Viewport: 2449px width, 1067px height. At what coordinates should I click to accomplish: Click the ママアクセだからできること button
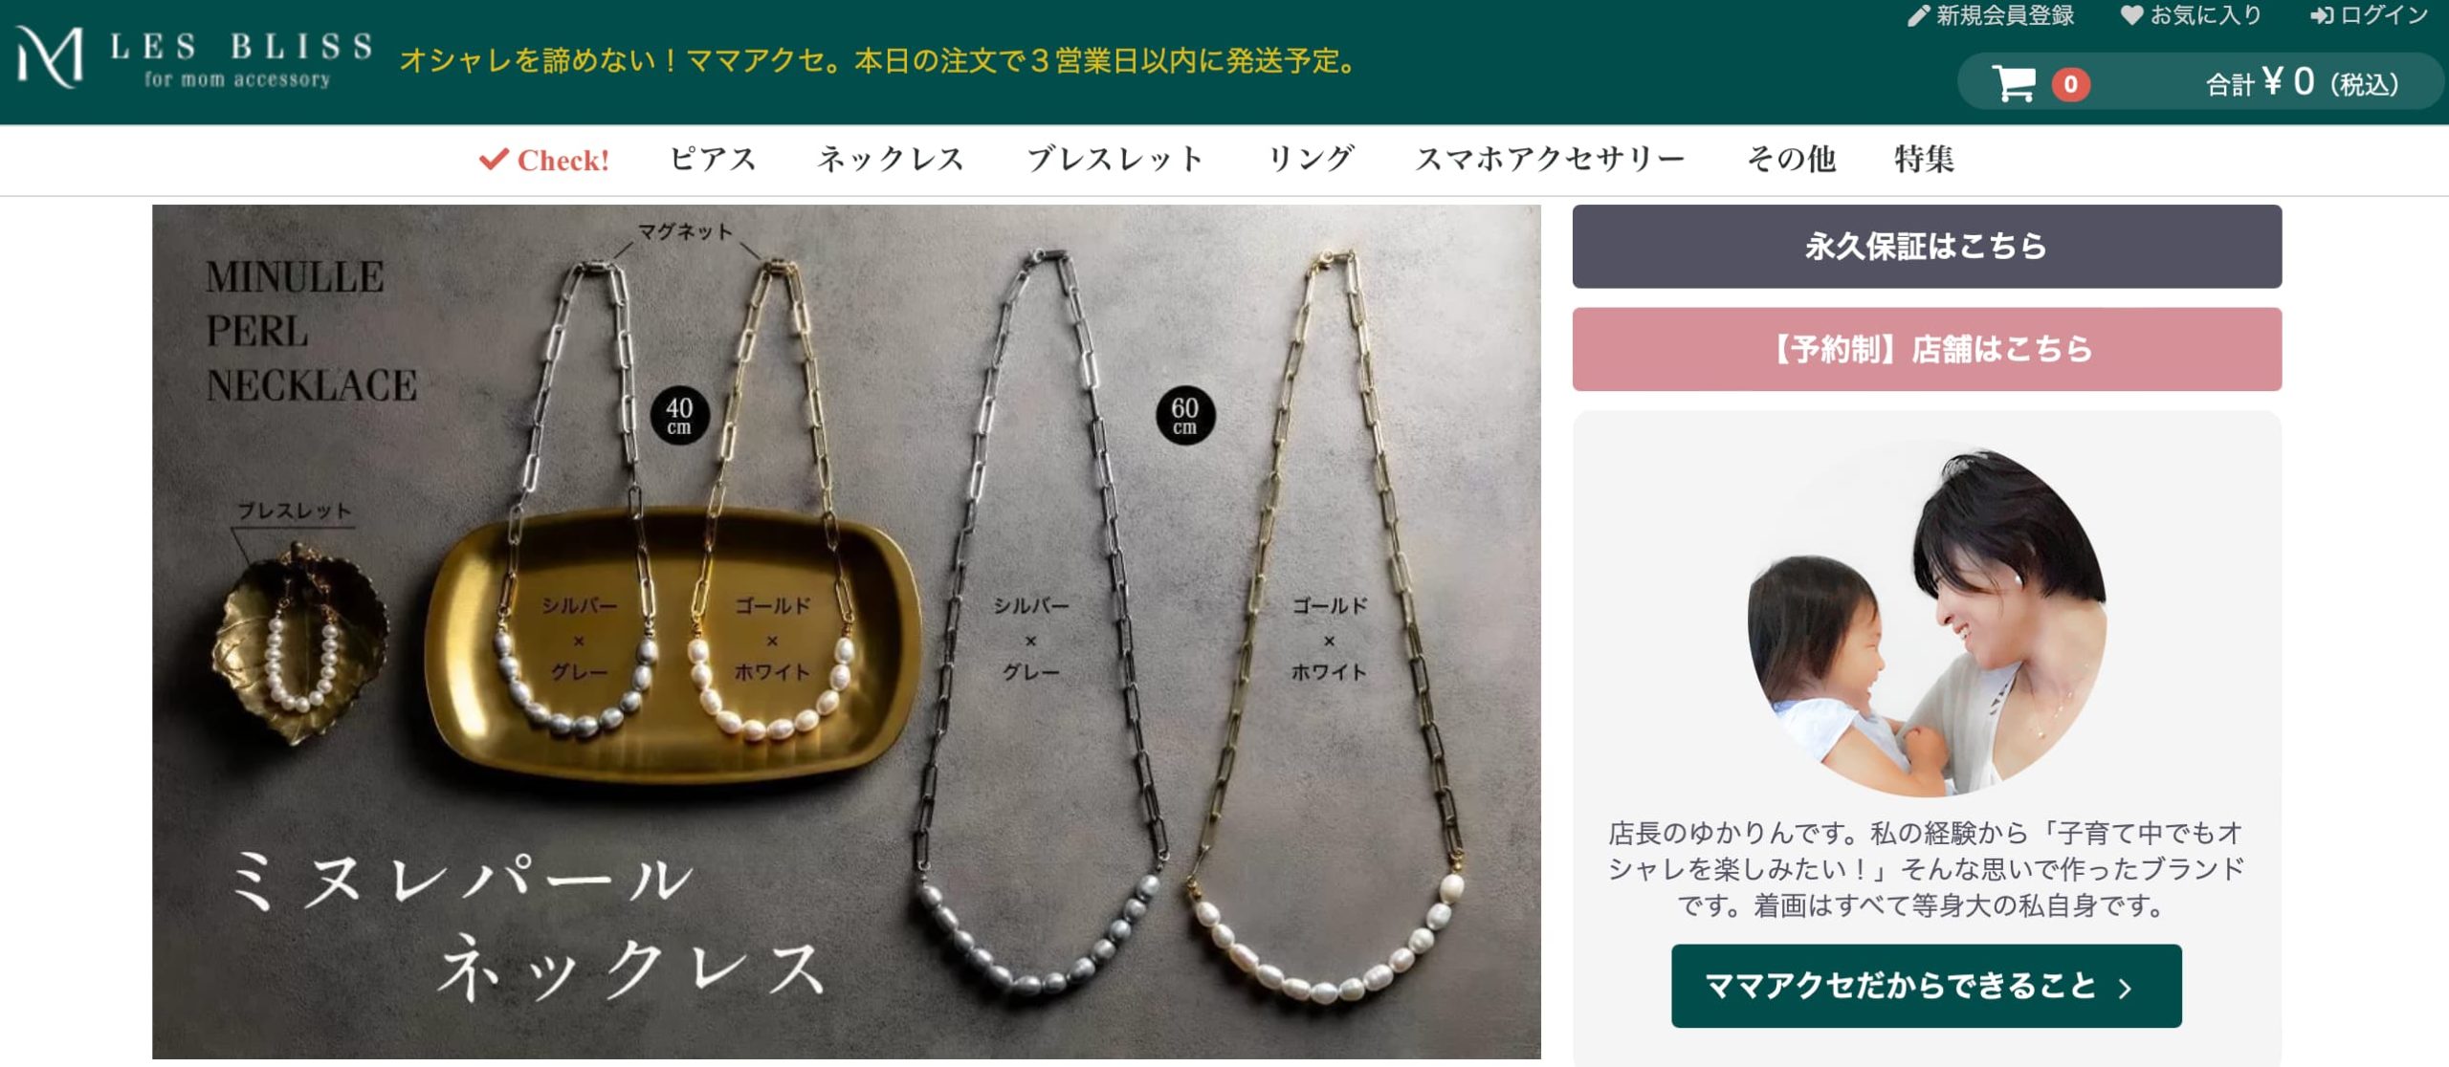click(x=1927, y=986)
